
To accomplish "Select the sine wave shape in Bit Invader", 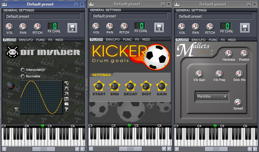I will coord(66,83).
